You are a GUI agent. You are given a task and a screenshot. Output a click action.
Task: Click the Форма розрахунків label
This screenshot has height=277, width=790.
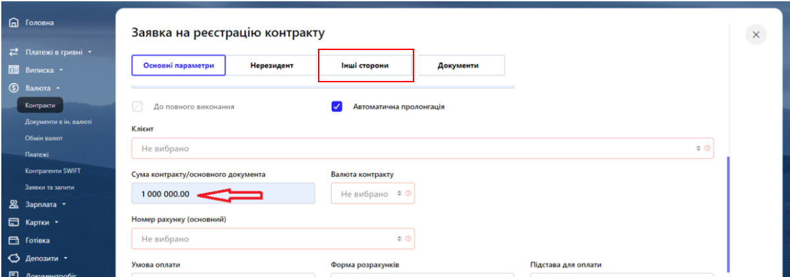pyautogui.click(x=365, y=264)
